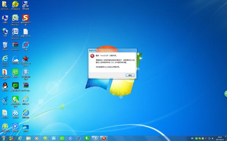This screenshot has height=141, width=227.
Task: Open Internet Explorer from the taskbar
Action: [20, 138]
